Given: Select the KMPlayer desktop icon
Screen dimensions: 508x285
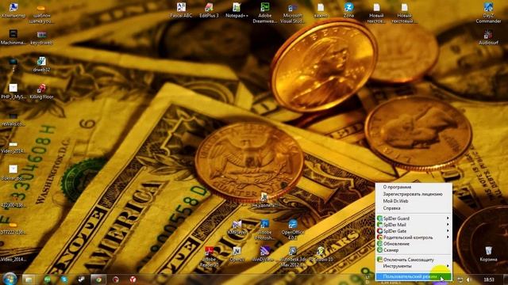Looking at the screenshot, I should coord(237,227).
